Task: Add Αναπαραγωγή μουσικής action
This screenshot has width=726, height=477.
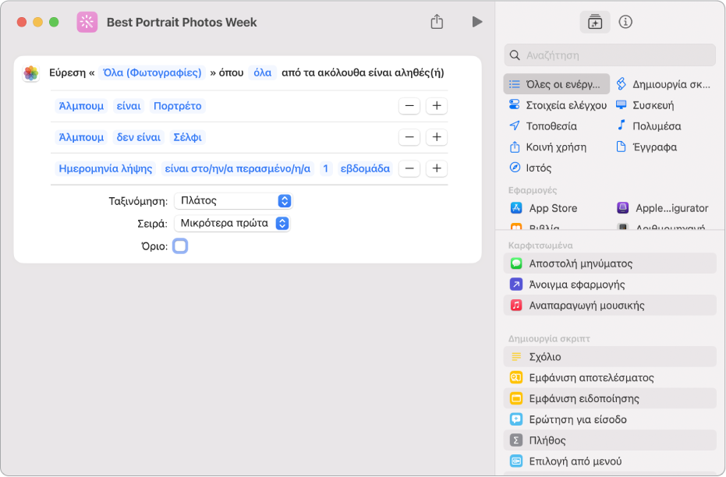Action: [x=610, y=306]
